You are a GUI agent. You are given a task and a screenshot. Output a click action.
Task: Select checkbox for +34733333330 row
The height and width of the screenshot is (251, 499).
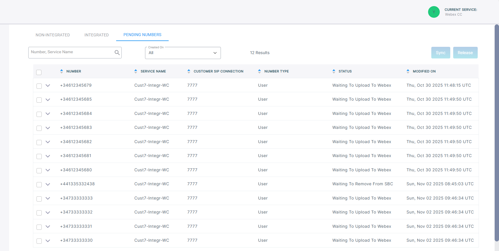click(39, 241)
